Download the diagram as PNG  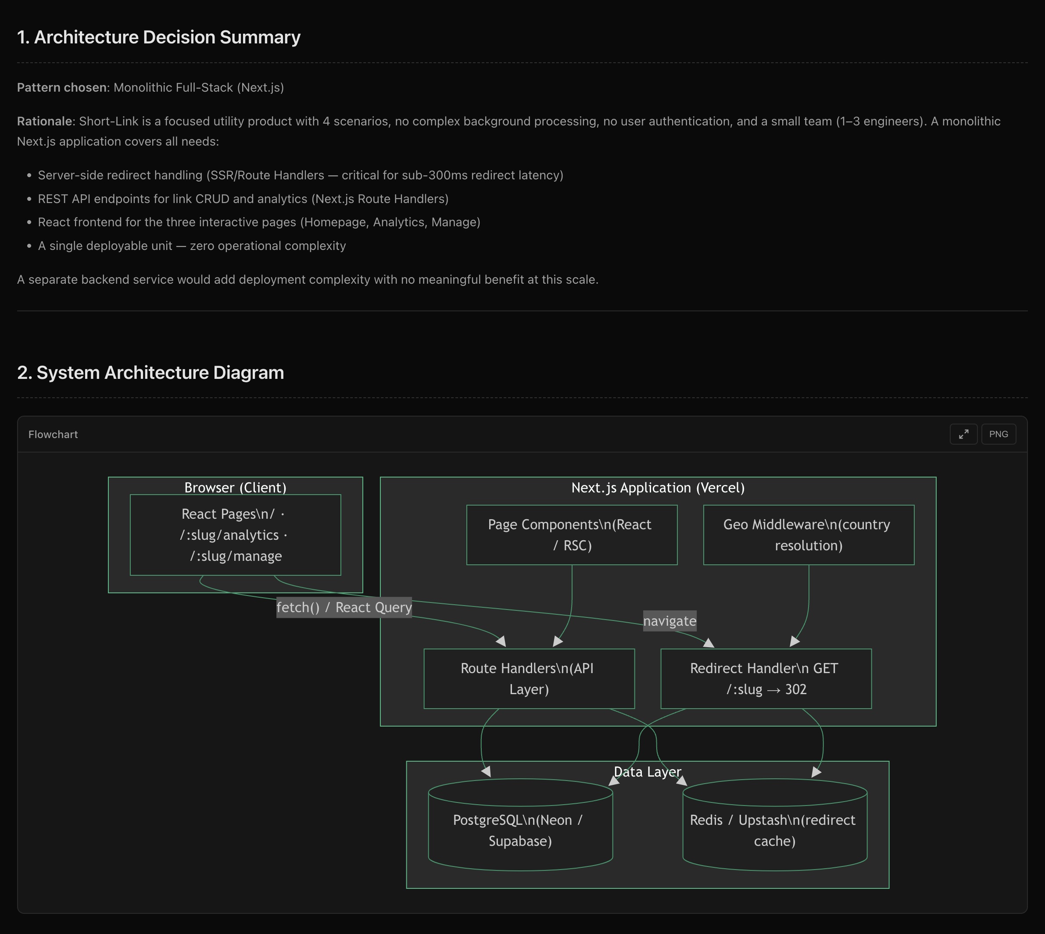pos(998,434)
